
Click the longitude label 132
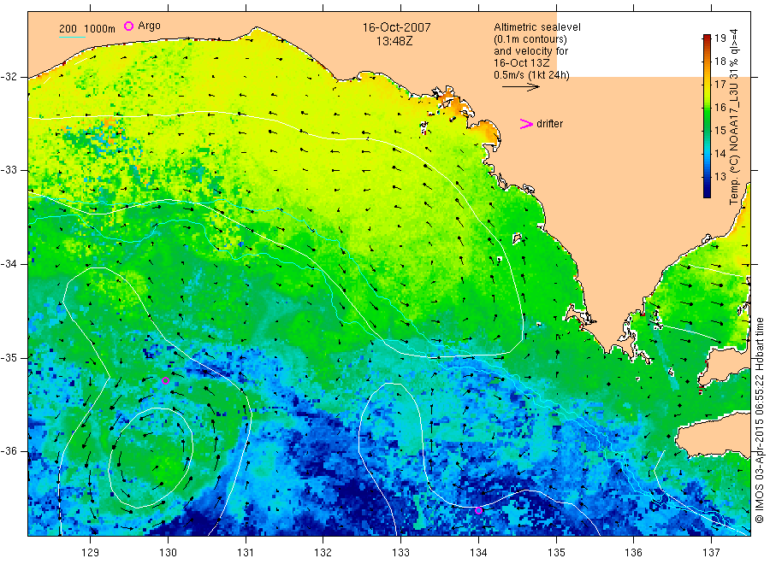[x=323, y=553]
